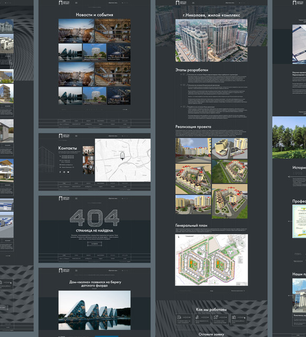
Task: Click 'СТРАНИЦА НЕ НАЙДЕНА' text
Action: tap(94, 231)
